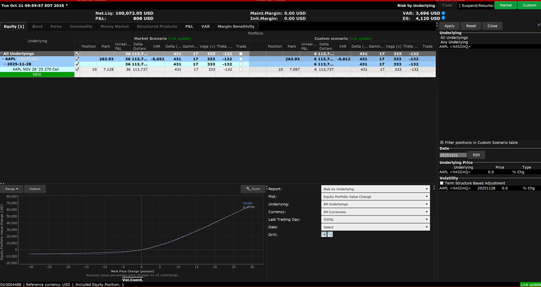This screenshot has height=287, width=541.
Task: Enable Filter positions in Custom Scenario table
Action: click(442, 142)
